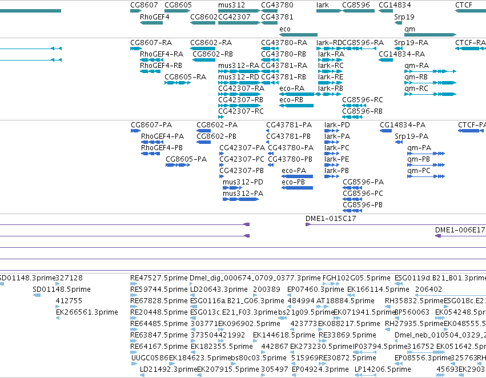The width and height of the screenshot is (486, 378).
Task: Click the CG8607-RA transcript label
Action: [x=151, y=42]
